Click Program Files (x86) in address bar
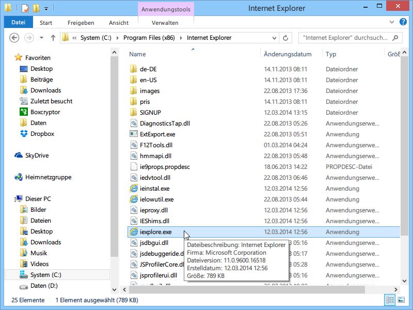The image size is (413, 310). [x=149, y=38]
